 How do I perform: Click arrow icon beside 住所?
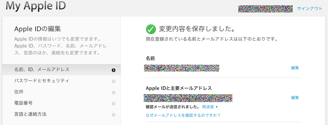(113, 92)
